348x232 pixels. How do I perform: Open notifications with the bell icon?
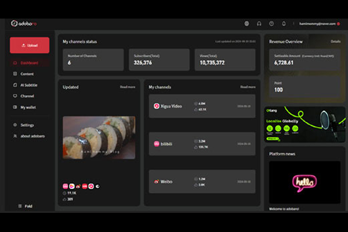284,24
